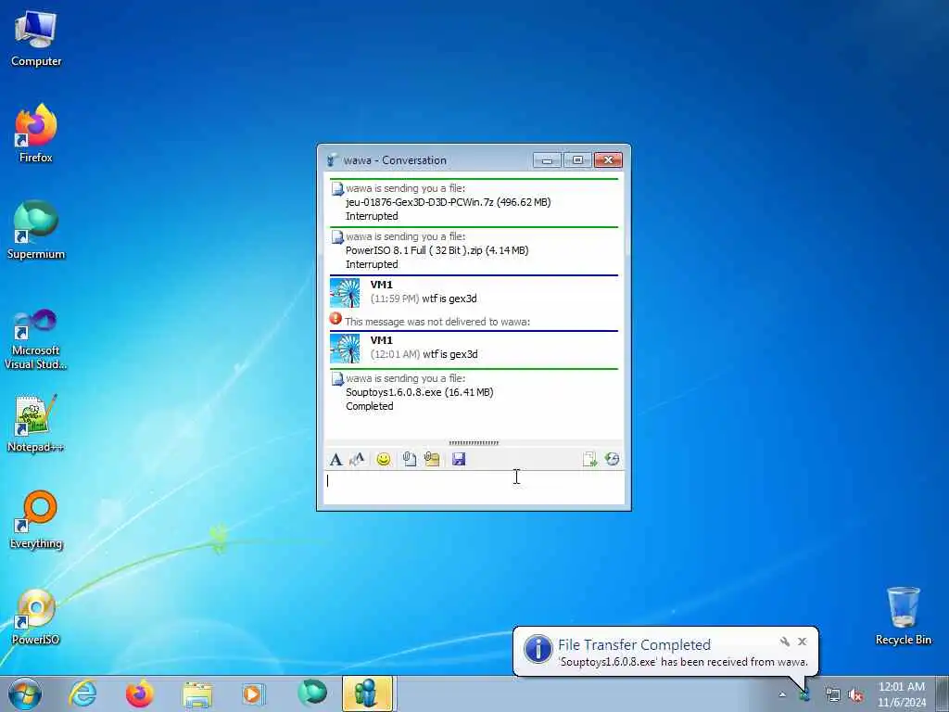Open the Firefox desktop shortcut

[x=36, y=133]
